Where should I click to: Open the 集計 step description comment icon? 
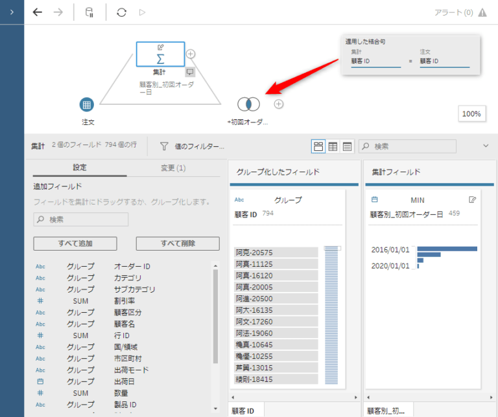[190, 72]
